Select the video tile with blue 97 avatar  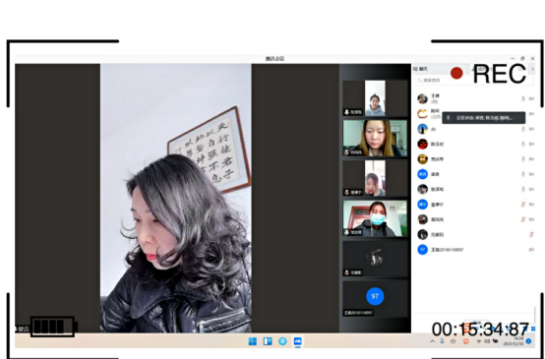(x=375, y=298)
